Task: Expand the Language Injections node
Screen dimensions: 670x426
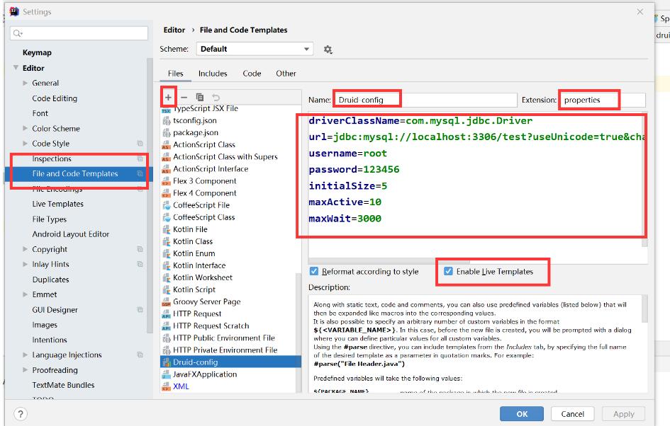Action: click(x=26, y=355)
